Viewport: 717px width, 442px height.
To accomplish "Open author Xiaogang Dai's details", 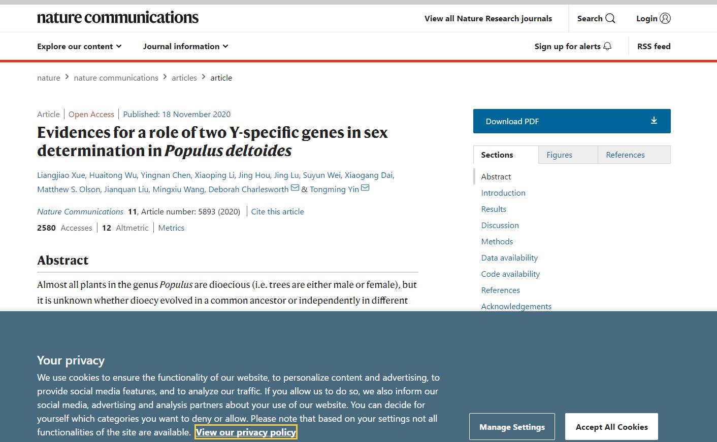I will pyautogui.click(x=369, y=175).
